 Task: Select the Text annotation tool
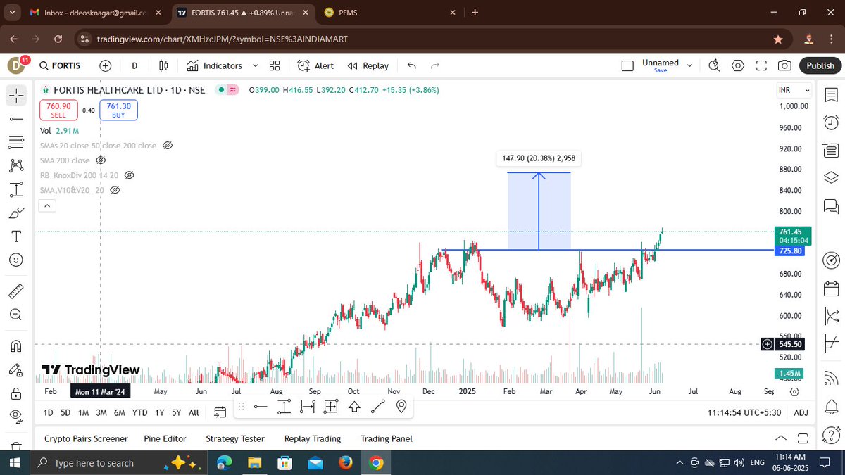[x=16, y=236]
